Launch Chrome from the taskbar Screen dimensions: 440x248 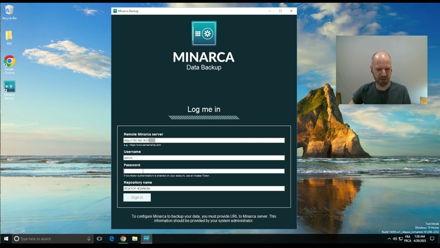(123, 239)
